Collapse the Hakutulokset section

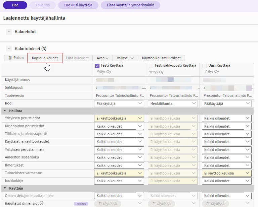click(9, 49)
